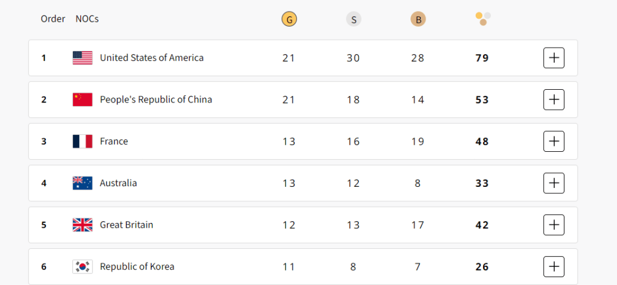Screen dimensions: 617x285
Task: Click the total medals column icon
Action: [x=482, y=19]
